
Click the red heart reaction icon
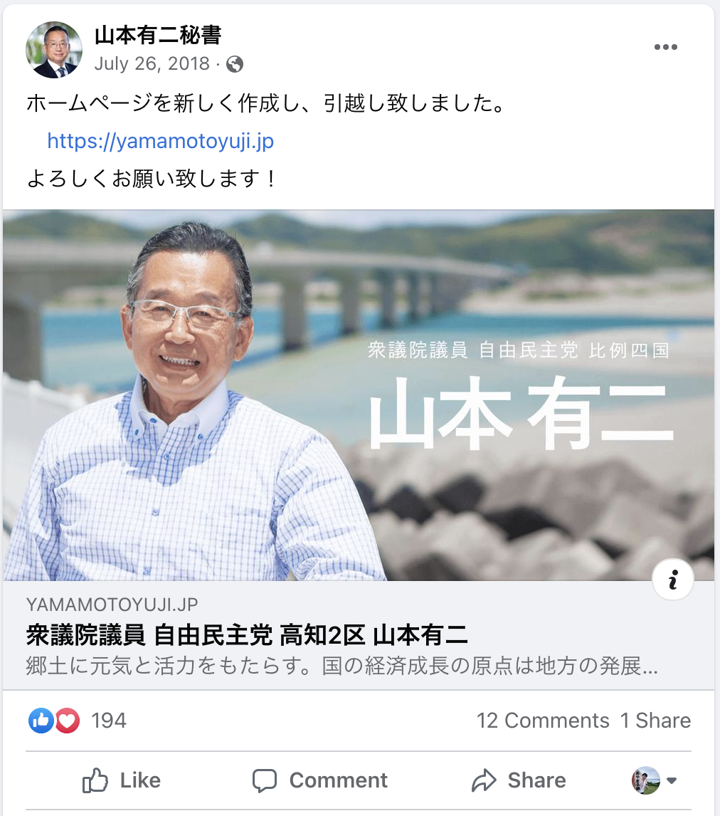pos(68,721)
